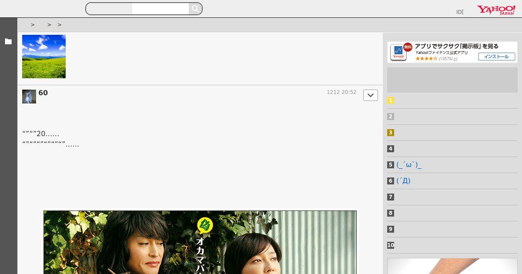522x274 pixels.
Task: Select the silver rank 2 badge
Action: pos(391,117)
